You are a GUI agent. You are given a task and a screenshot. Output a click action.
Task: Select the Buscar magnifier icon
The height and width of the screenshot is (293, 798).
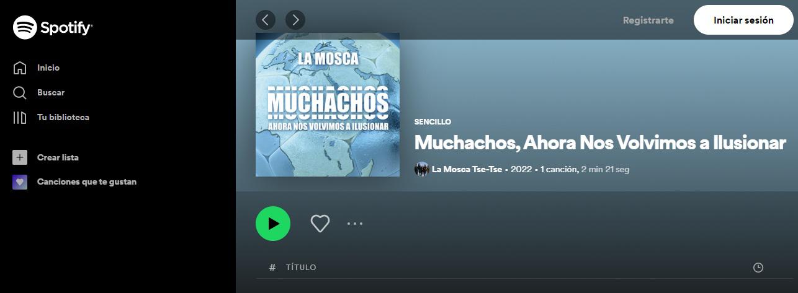pyautogui.click(x=20, y=92)
